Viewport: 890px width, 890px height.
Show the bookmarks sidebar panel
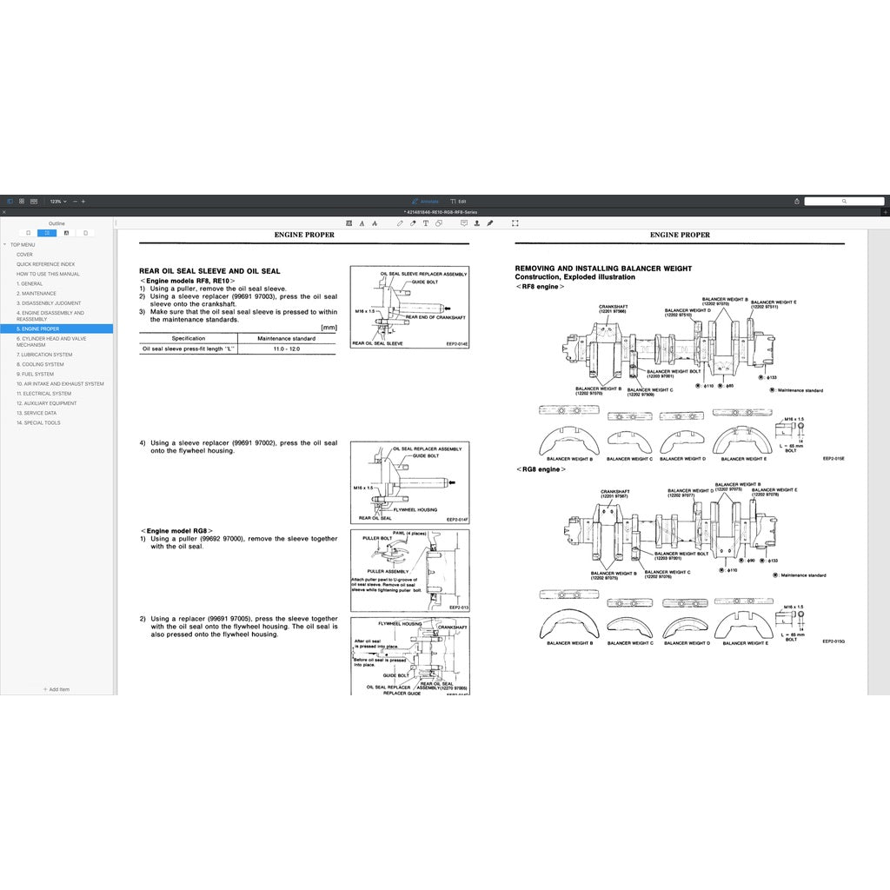(x=29, y=233)
